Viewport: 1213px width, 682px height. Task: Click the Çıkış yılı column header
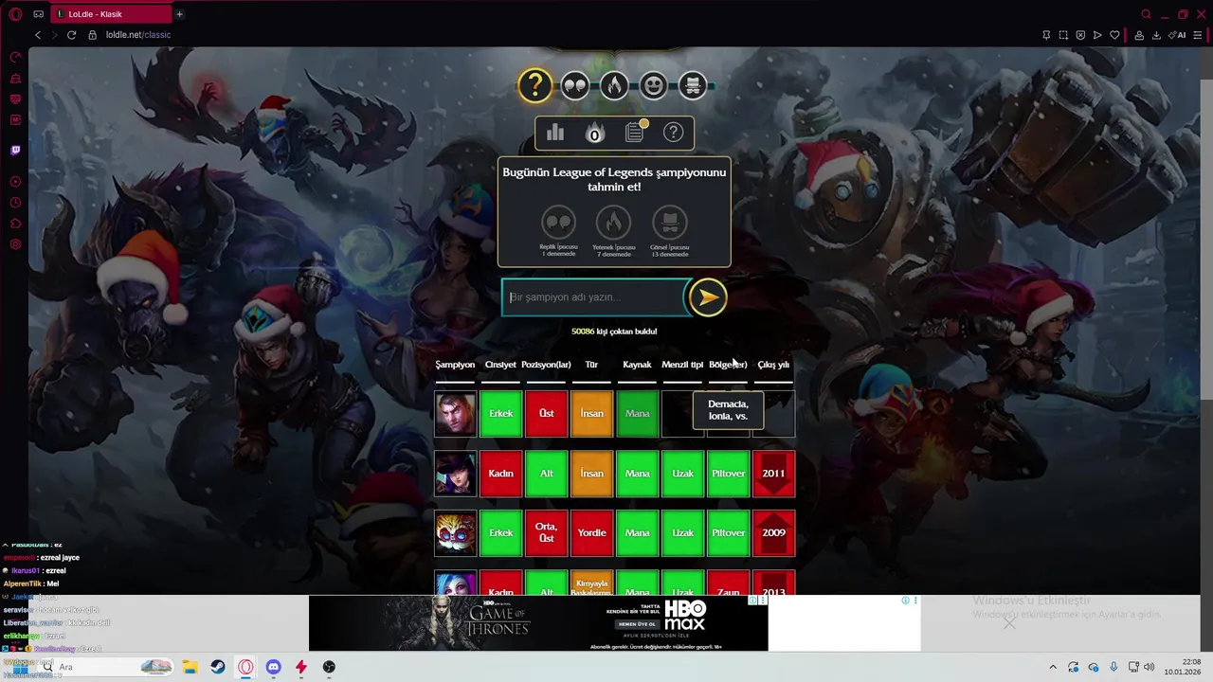coord(773,365)
